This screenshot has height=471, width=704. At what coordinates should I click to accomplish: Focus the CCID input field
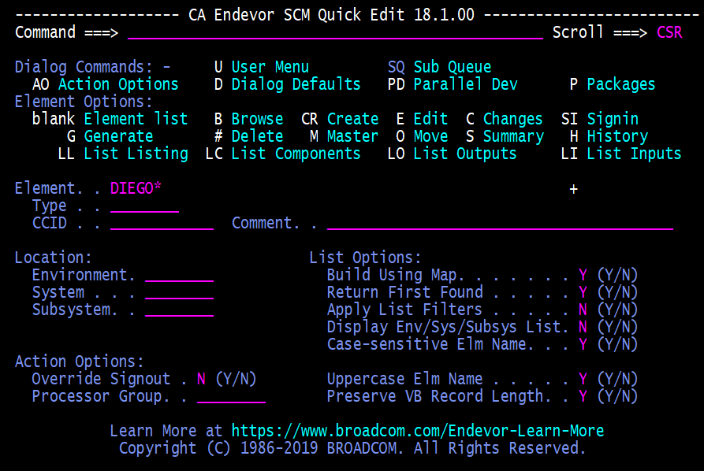(162, 223)
